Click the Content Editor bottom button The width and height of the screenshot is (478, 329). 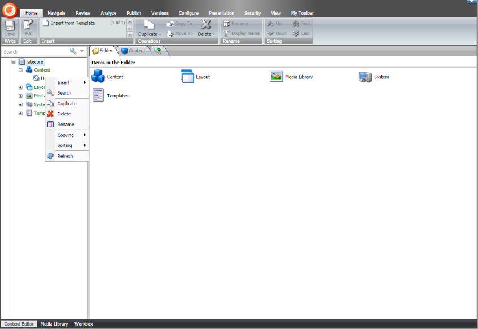click(x=19, y=324)
